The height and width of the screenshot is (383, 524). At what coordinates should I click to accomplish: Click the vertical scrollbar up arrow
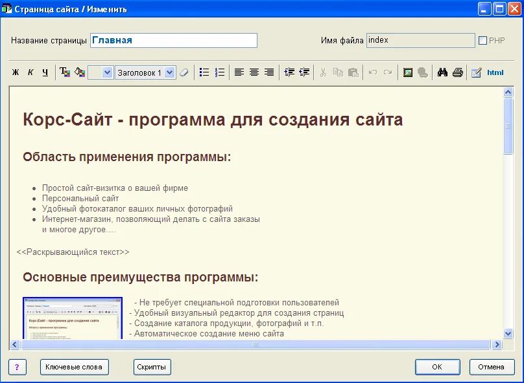click(508, 93)
